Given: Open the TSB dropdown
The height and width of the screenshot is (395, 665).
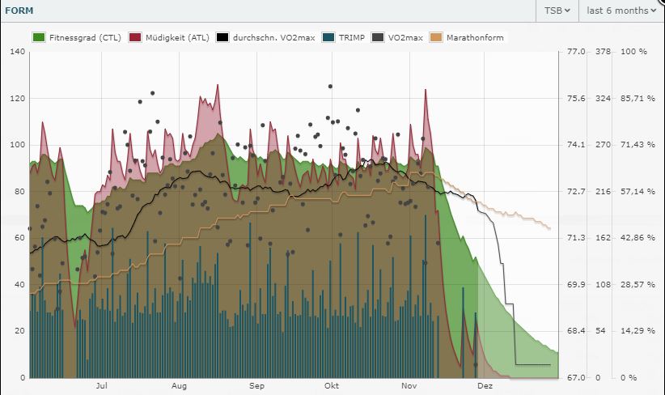Looking at the screenshot, I should pyautogui.click(x=557, y=11).
